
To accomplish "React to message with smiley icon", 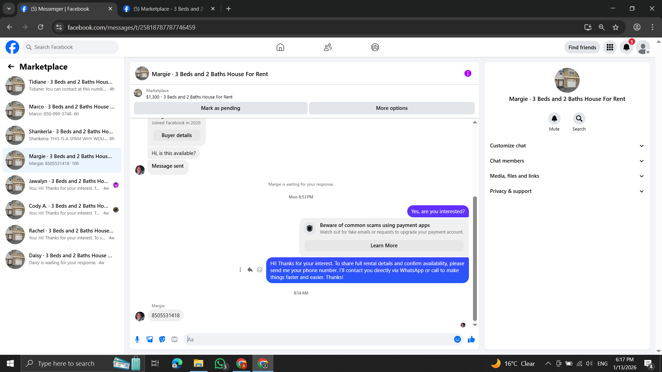I will click(x=260, y=270).
